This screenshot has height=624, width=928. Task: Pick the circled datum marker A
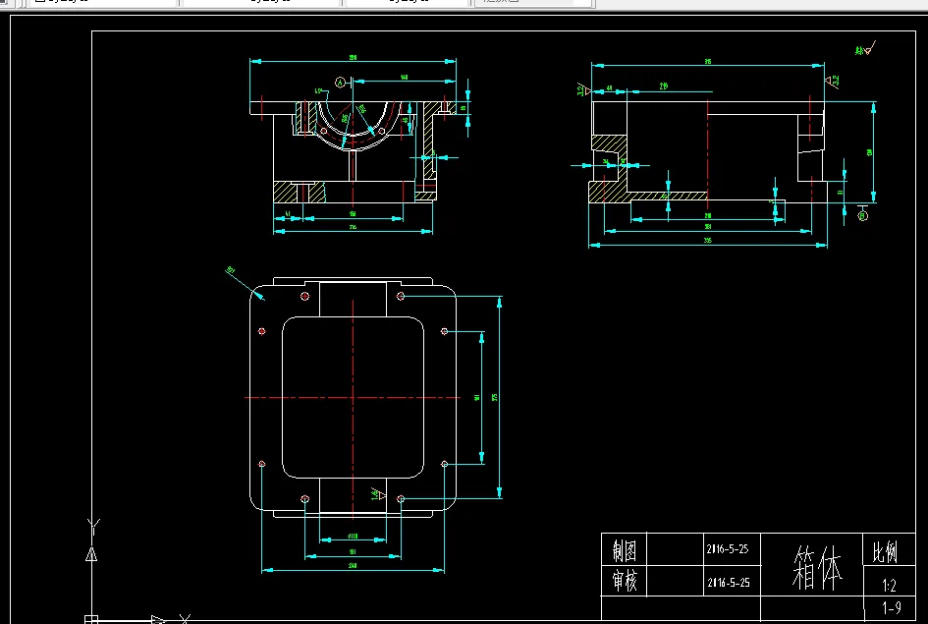tap(341, 83)
